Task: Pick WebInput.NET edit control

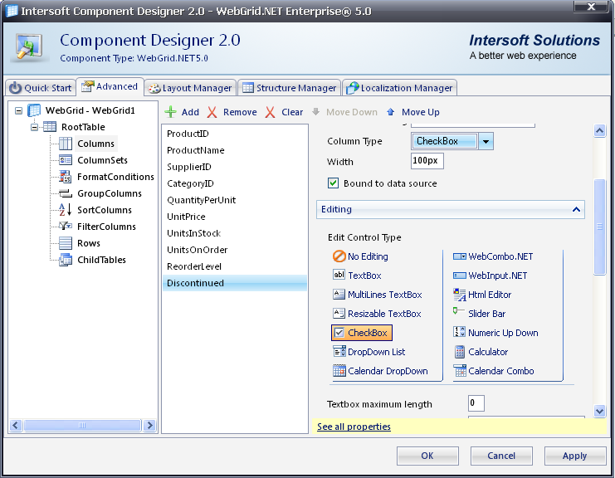Action: click(x=490, y=276)
